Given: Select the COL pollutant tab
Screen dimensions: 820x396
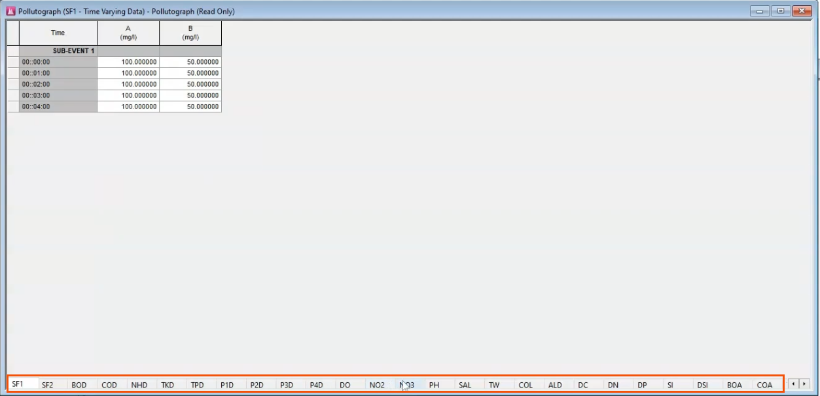Looking at the screenshot, I should (x=526, y=385).
